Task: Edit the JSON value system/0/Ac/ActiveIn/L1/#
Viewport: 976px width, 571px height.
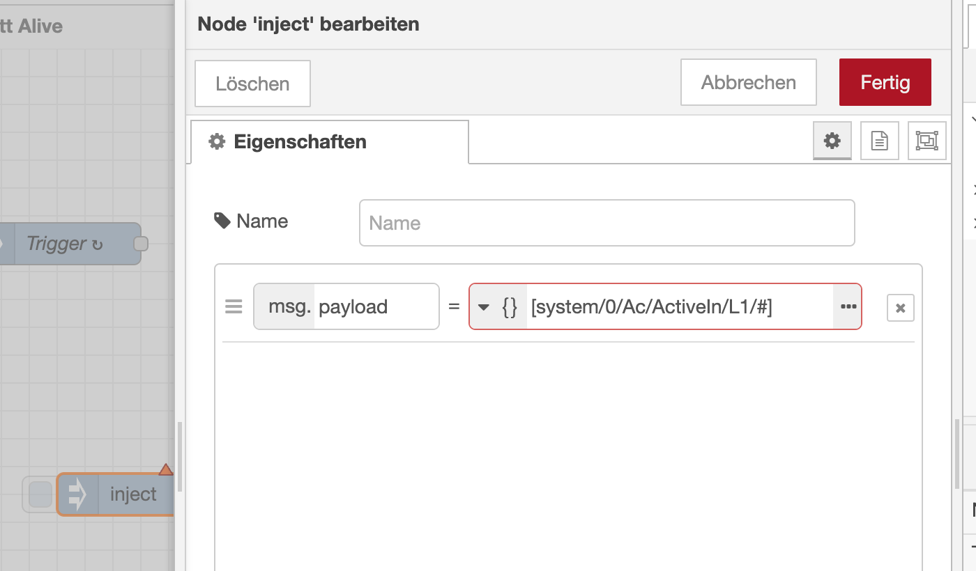Action: tap(680, 306)
